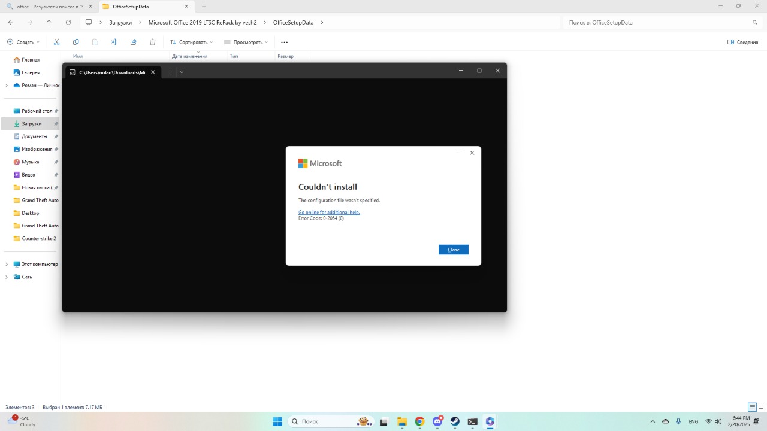Open Steam from the taskbar

pos(455,421)
